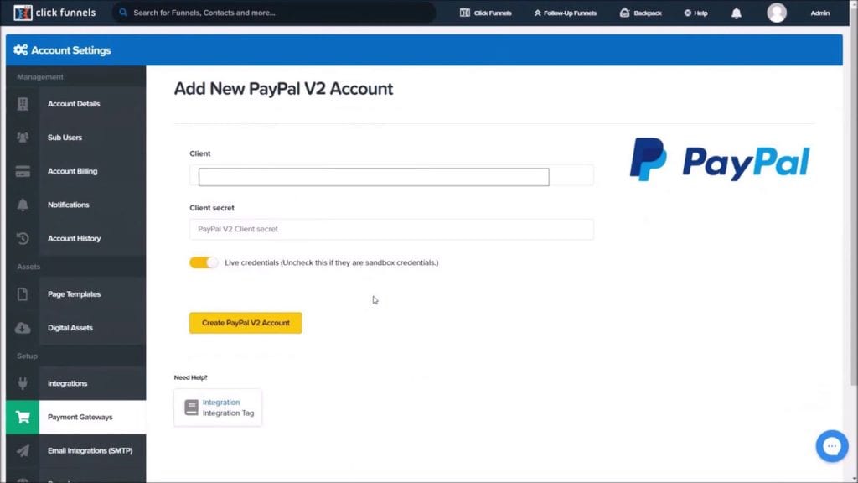
Task: Open the Follow-Up Funnels menu
Action: (566, 13)
